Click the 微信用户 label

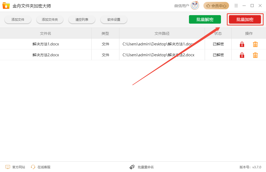[182, 6]
